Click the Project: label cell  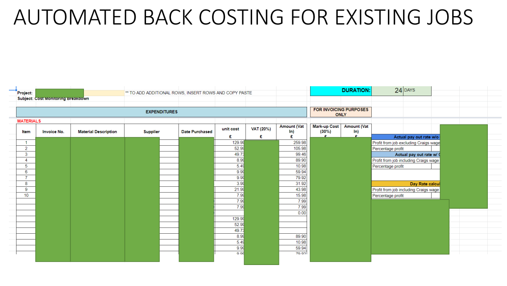point(25,93)
